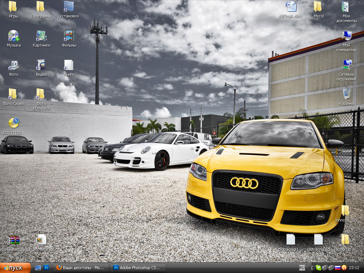Viewport: 364px width, 273px height.
Task: Expand hidden system tray icons arrow
Action: [x=312, y=268]
